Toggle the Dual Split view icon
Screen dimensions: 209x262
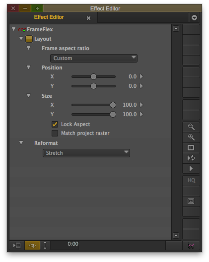[191, 147]
